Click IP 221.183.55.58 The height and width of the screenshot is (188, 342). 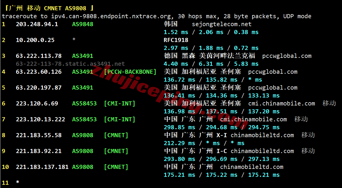click(39, 135)
